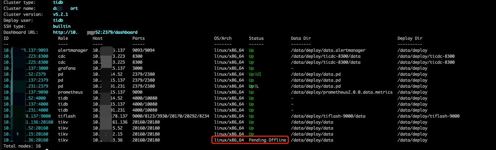
Task: Click ports value 9093/9094
Action: (x=143, y=50)
